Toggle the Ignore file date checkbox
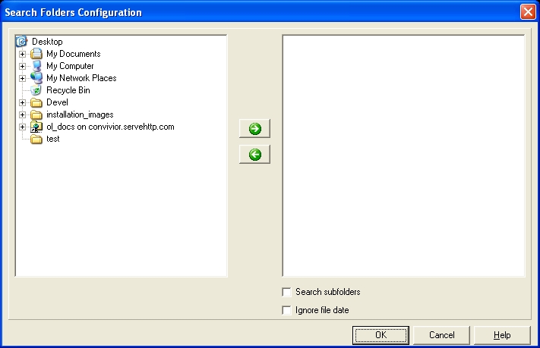The height and width of the screenshot is (348, 540). tap(286, 310)
